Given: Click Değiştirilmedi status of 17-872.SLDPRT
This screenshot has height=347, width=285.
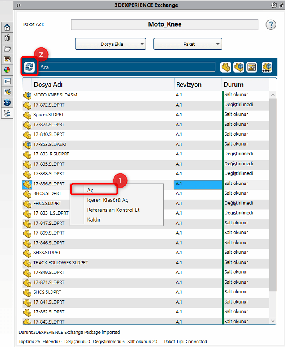Looking at the screenshot, I should point(238,105).
